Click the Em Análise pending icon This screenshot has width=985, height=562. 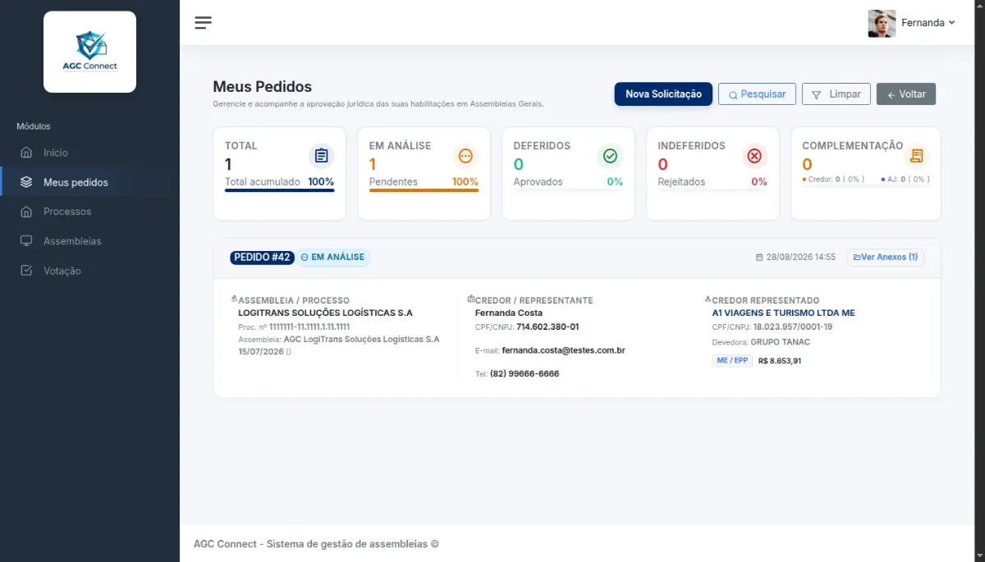(466, 156)
